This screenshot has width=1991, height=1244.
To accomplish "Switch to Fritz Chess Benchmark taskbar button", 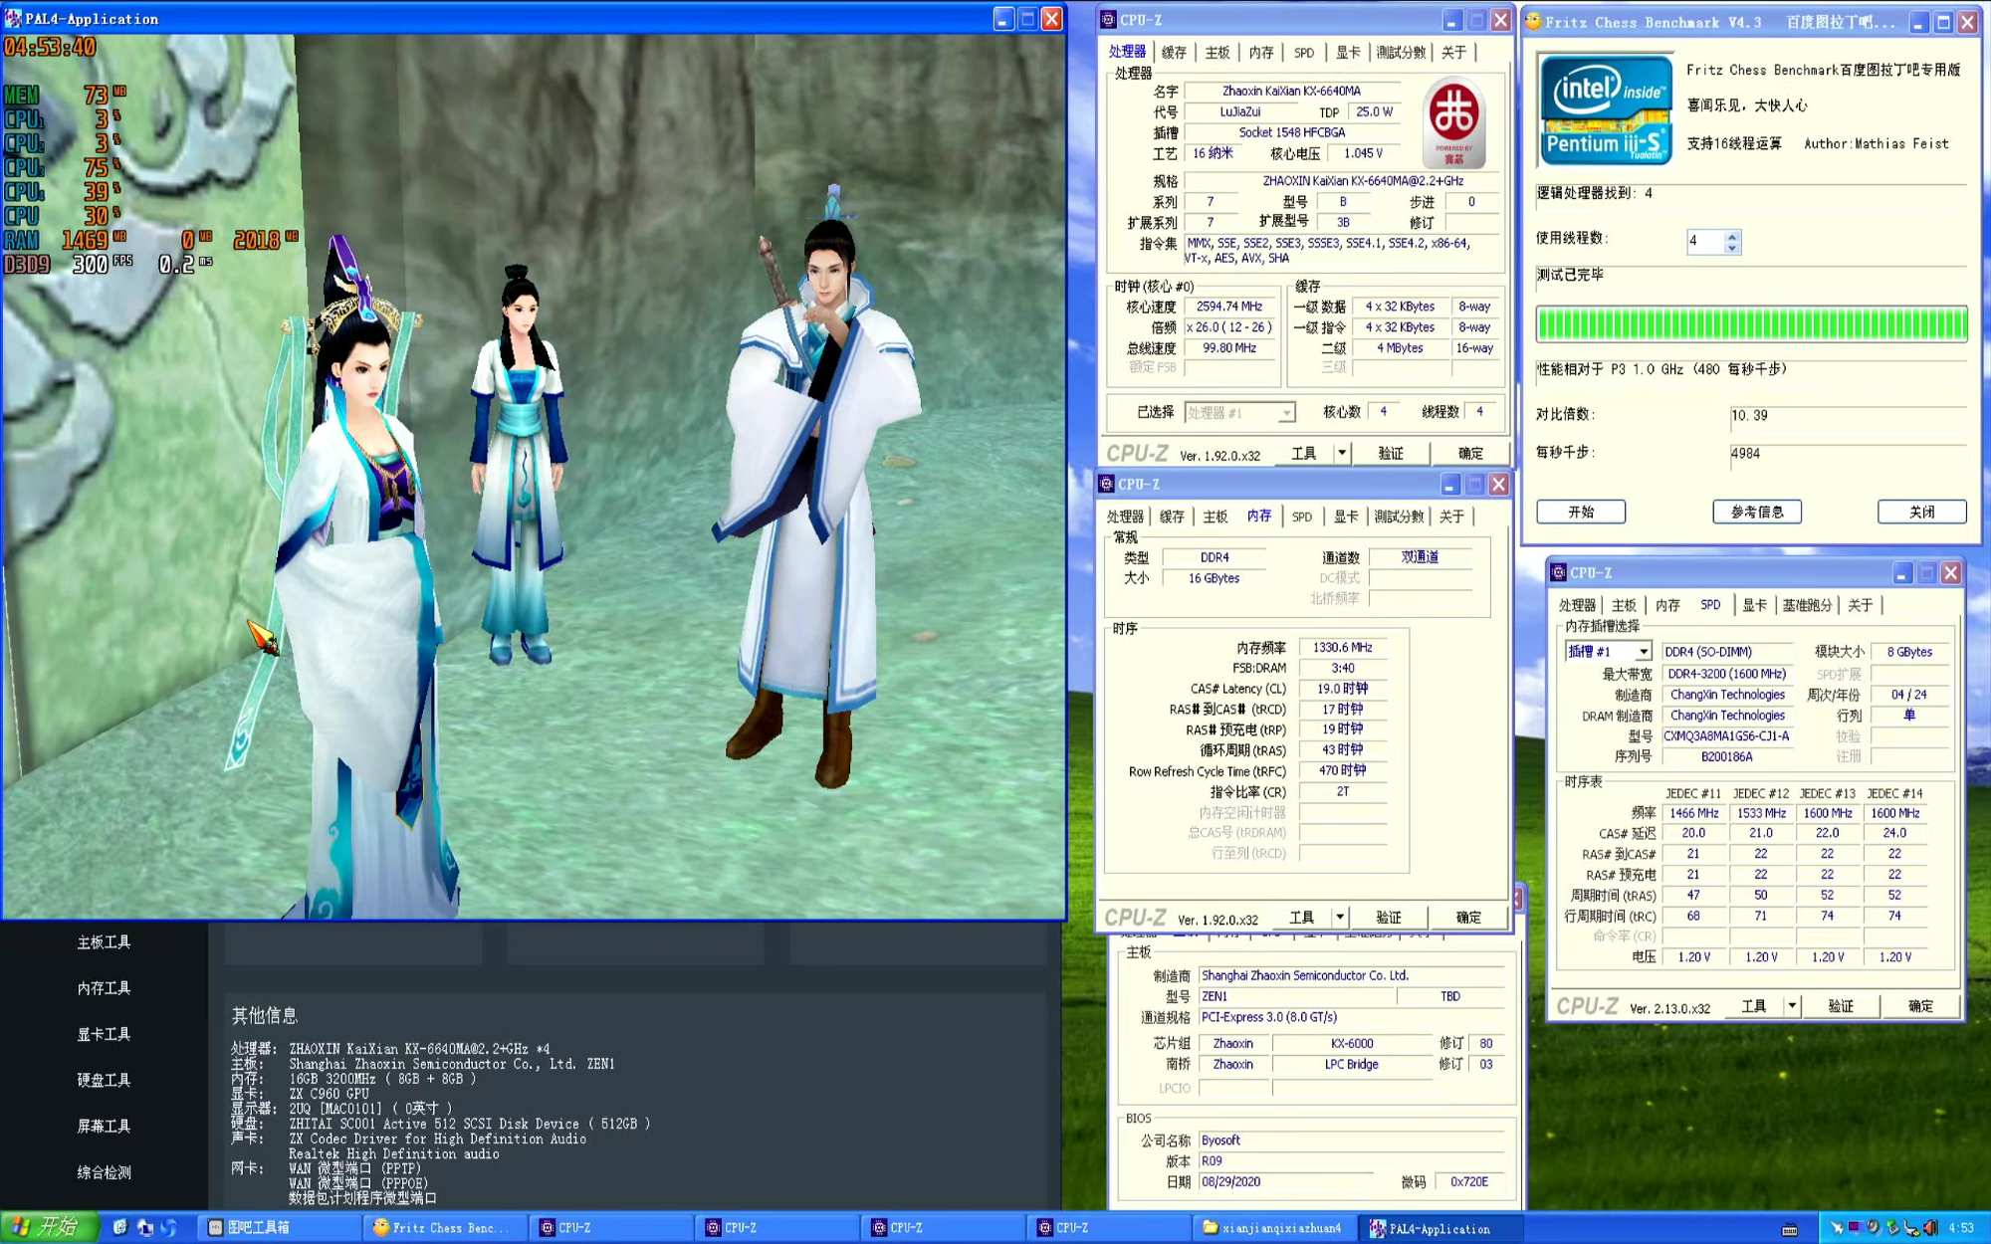I will [446, 1227].
